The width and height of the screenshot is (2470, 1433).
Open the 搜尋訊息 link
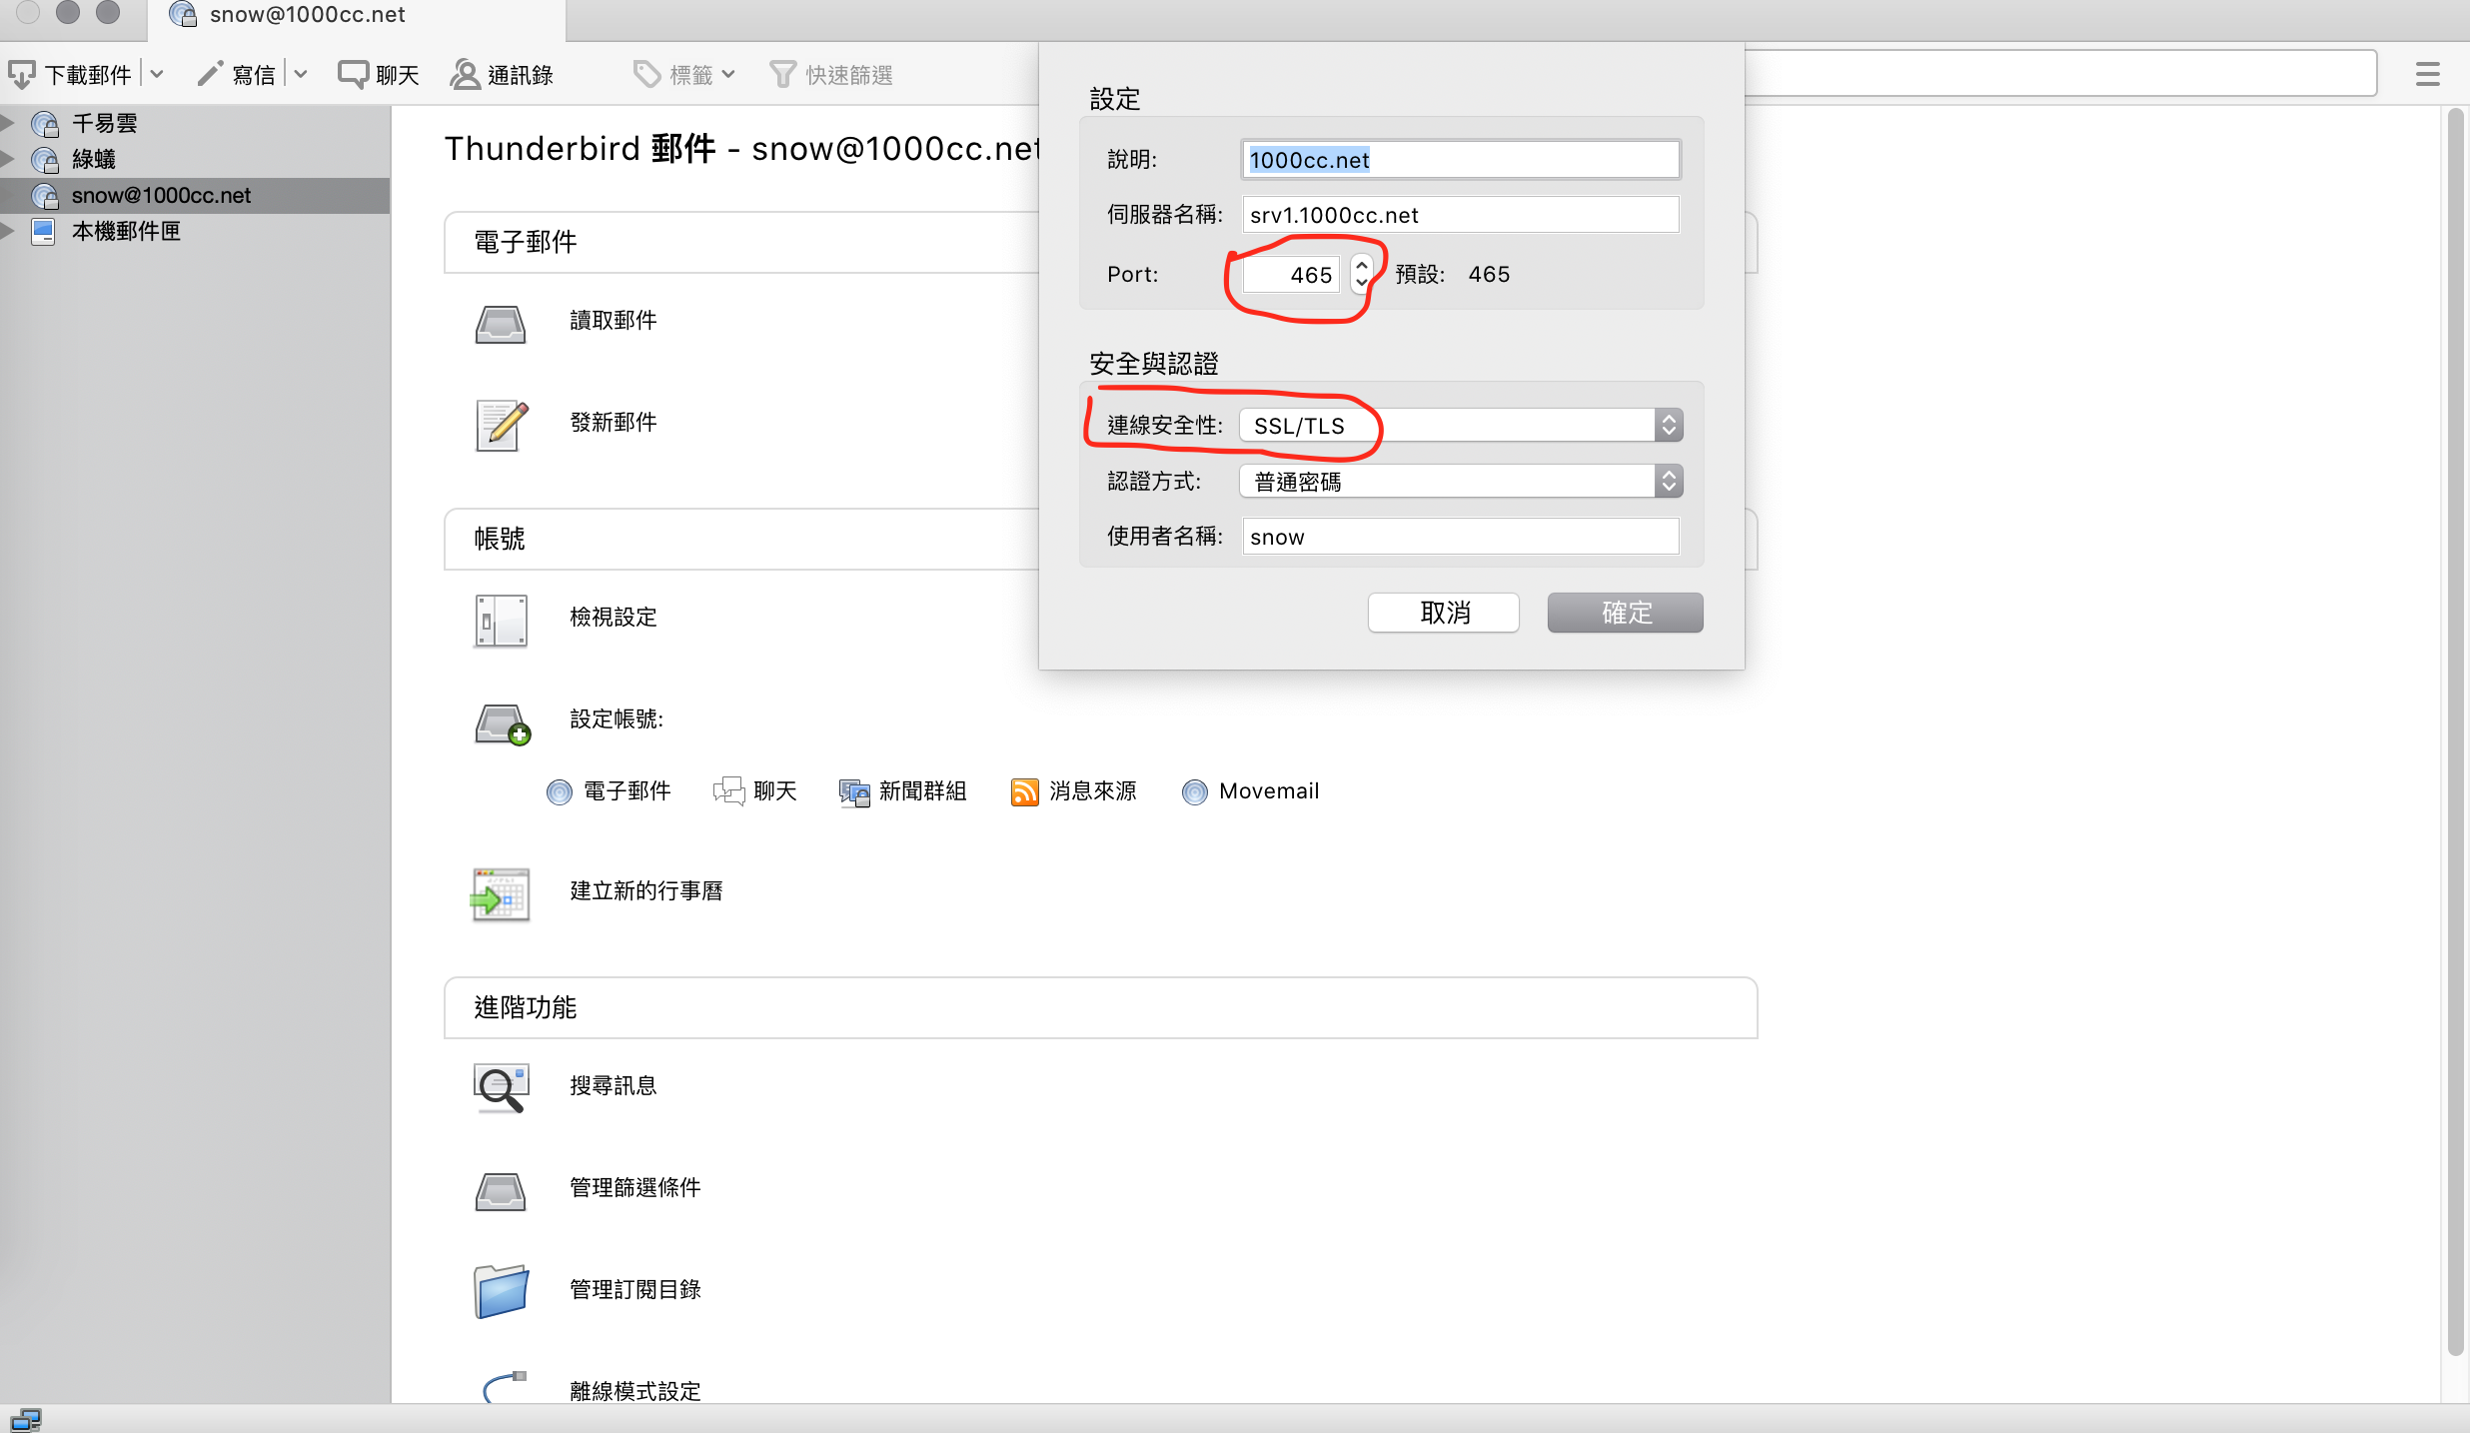coord(614,1085)
